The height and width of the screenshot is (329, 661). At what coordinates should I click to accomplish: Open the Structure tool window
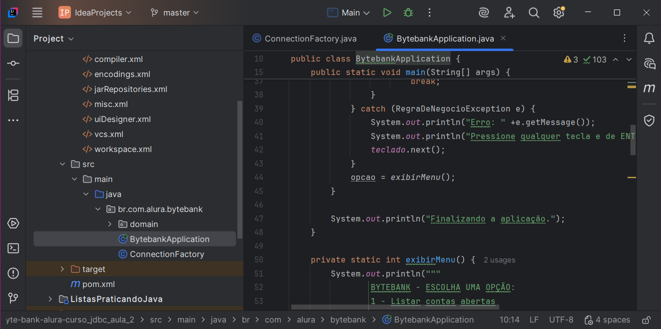pos(13,95)
